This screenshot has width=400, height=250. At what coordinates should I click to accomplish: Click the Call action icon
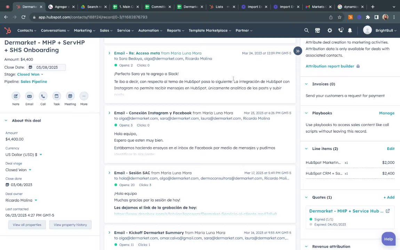(x=43, y=96)
